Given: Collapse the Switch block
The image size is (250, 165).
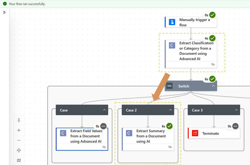Looking at the screenshot, I should click(213, 86).
